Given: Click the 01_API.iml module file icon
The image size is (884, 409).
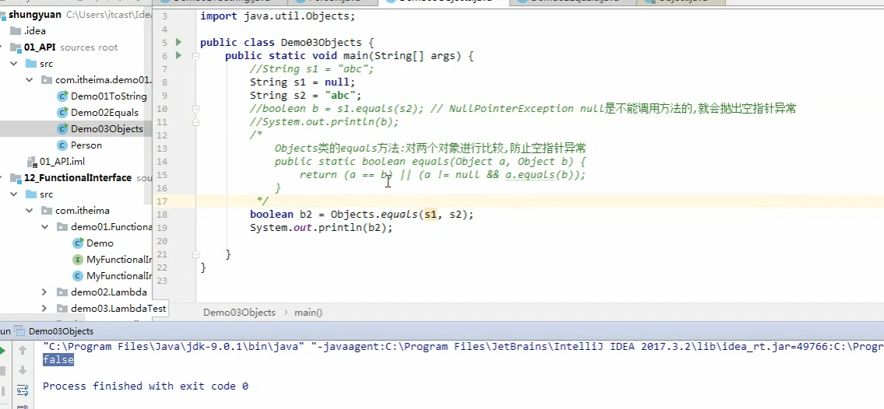Looking at the screenshot, I should point(32,162).
